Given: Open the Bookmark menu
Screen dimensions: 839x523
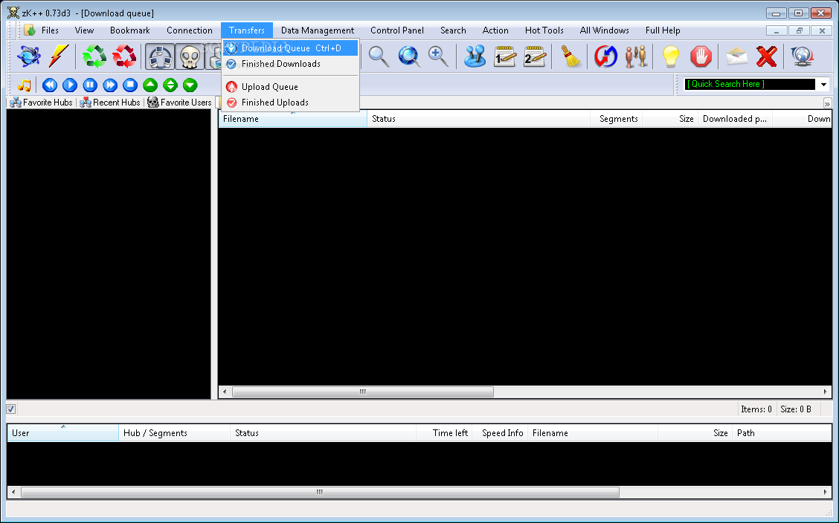Looking at the screenshot, I should [130, 30].
